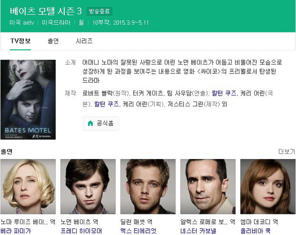Select the TV정보 tab
296x235 pixels.
[x=20, y=41]
